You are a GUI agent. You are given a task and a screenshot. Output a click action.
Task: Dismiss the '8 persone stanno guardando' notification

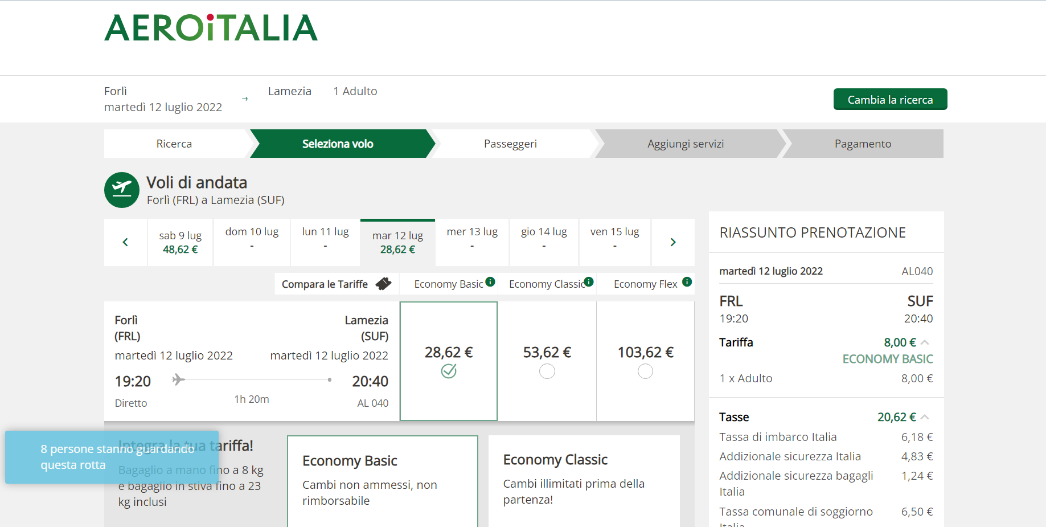tap(112, 457)
